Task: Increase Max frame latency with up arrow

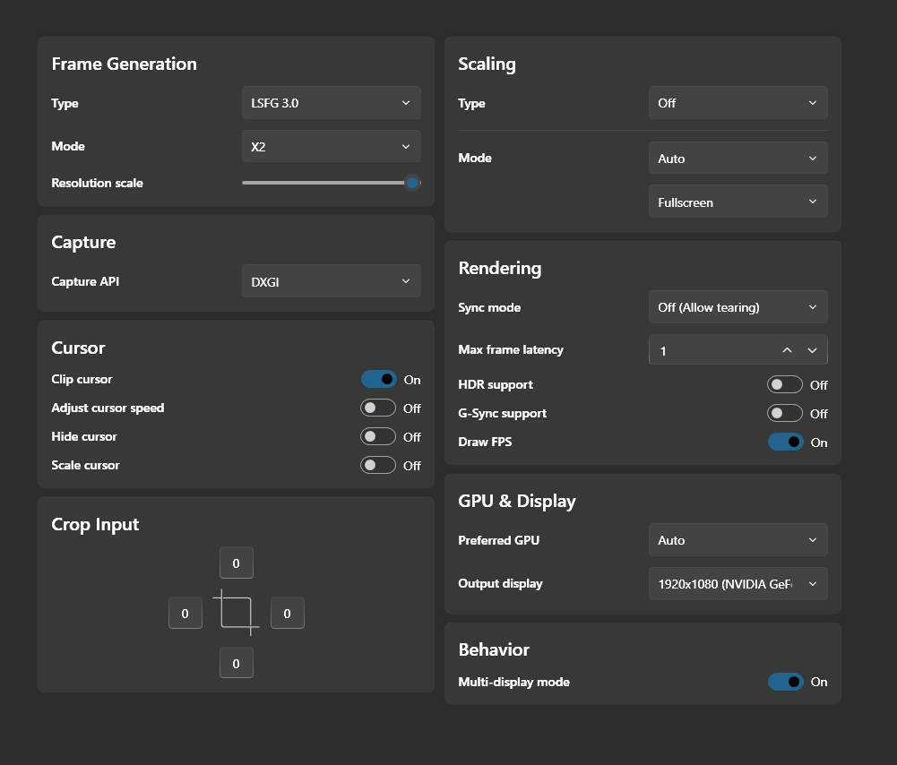Action: coord(787,350)
